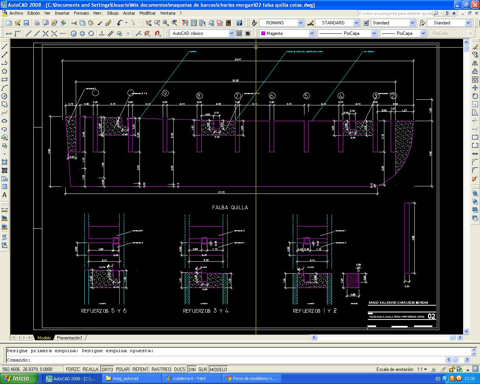480x384 pixels.
Task: Select the Hatch tool
Action: (5, 162)
